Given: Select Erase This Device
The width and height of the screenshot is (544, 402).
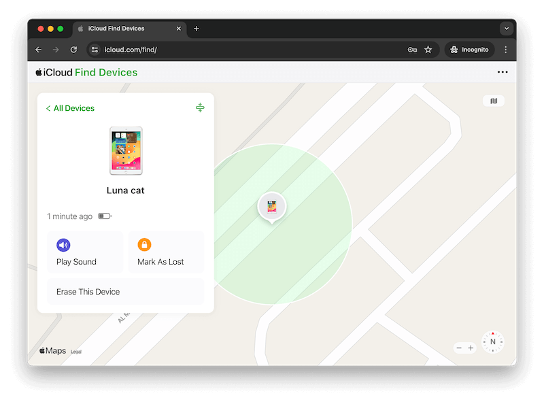Looking at the screenshot, I should pos(126,292).
